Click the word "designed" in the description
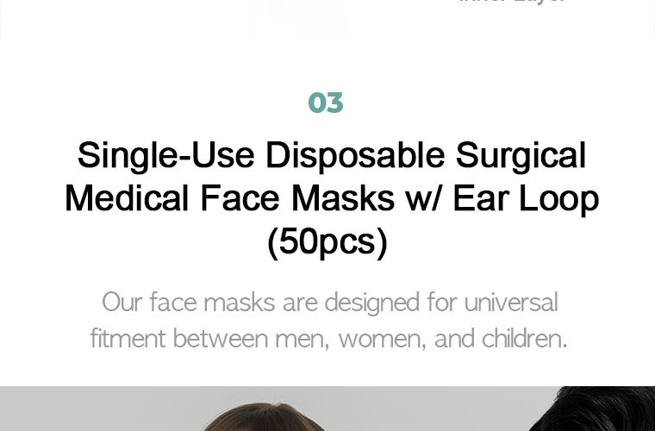 371,303
